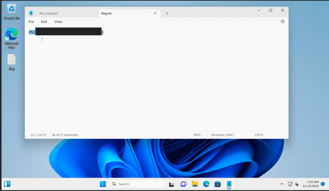Click the UTF-8 encoding indicator
This screenshot has width=329, height=191.
tap(259, 135)
